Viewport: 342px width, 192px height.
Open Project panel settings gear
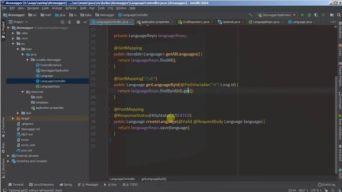coord(78,22)
